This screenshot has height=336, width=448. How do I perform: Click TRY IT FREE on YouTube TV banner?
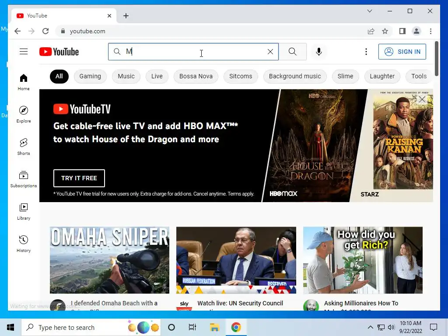click(79, 178)
